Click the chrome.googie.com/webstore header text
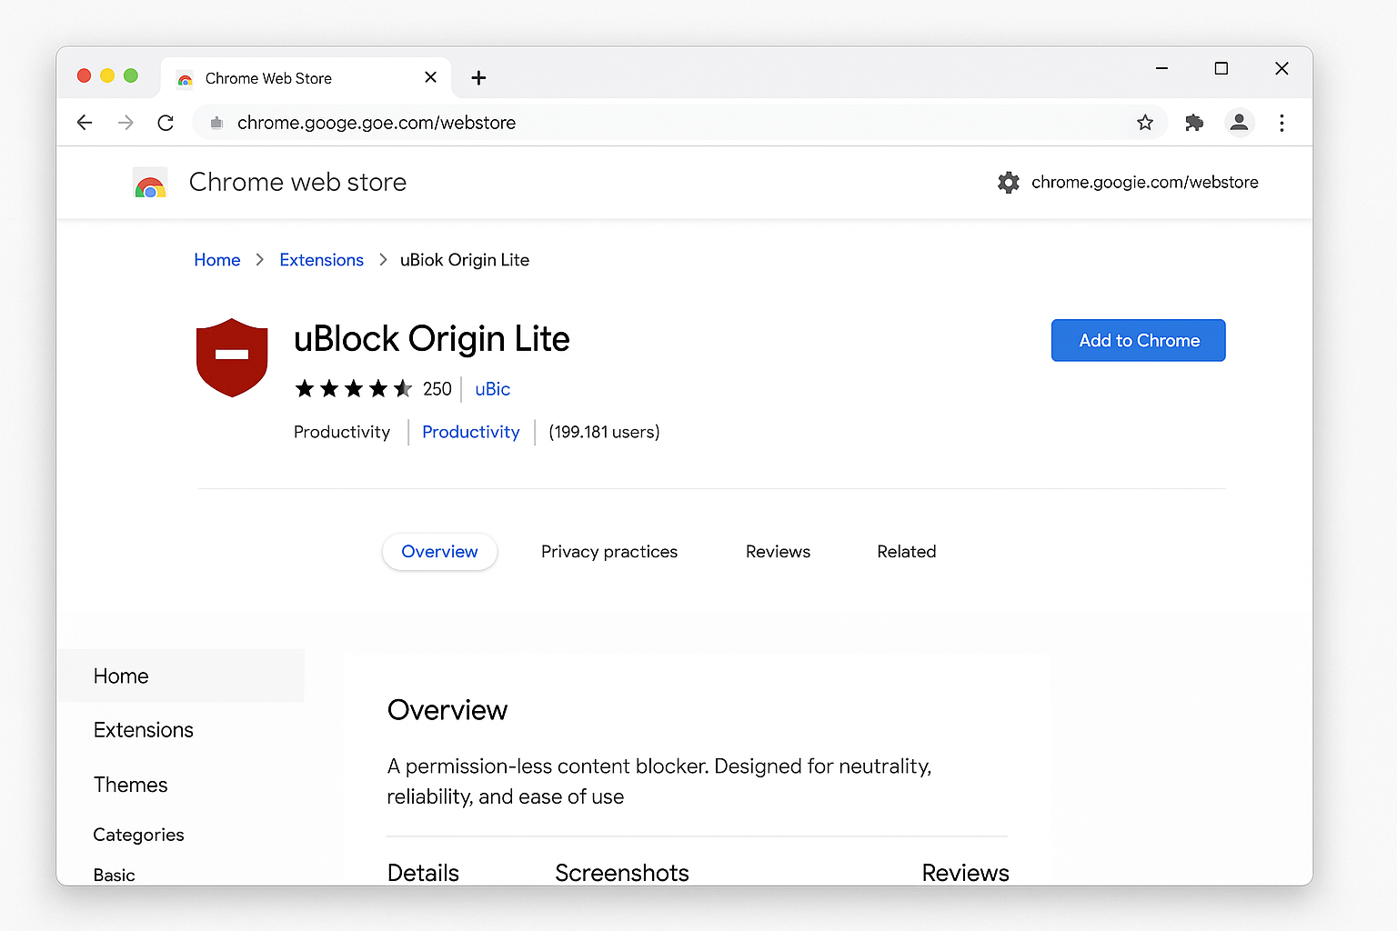The image size is (1397, 931). click(1144, 182)
